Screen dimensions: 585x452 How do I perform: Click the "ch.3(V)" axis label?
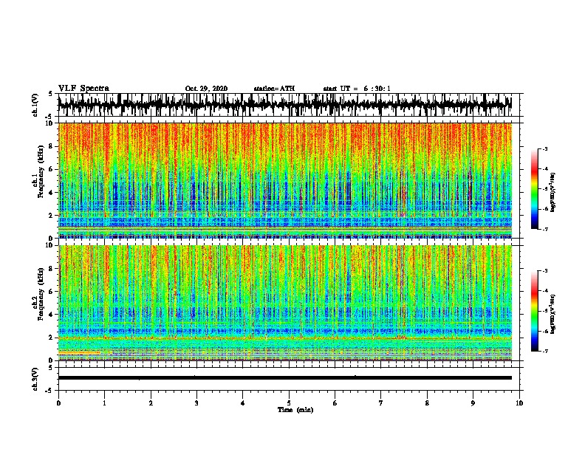35,379
